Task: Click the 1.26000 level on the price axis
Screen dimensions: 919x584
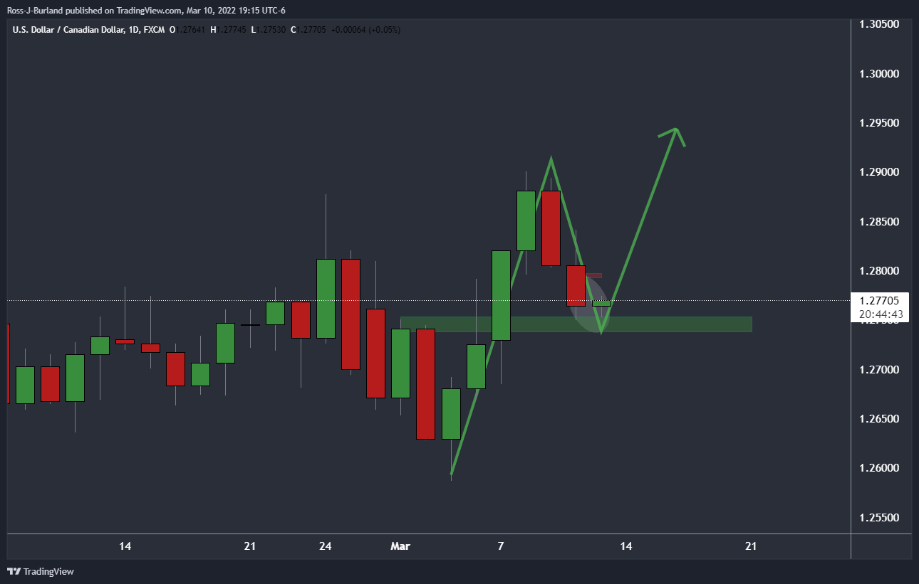Action: coord(879,468)
